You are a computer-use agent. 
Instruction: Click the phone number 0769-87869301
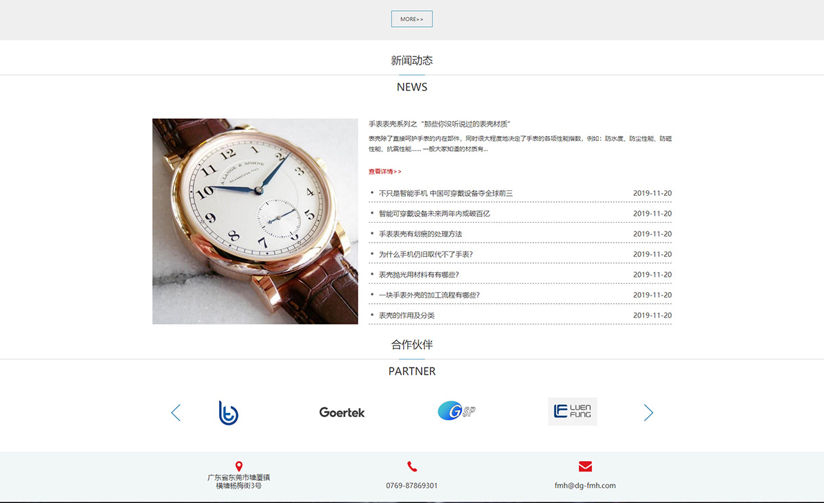pyautogui.click(x=412, y=484)
